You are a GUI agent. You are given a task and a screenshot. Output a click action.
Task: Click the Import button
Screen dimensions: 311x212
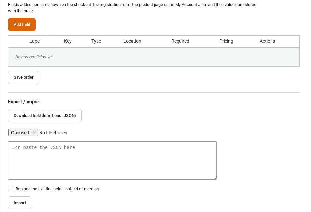tap(20, 203)
